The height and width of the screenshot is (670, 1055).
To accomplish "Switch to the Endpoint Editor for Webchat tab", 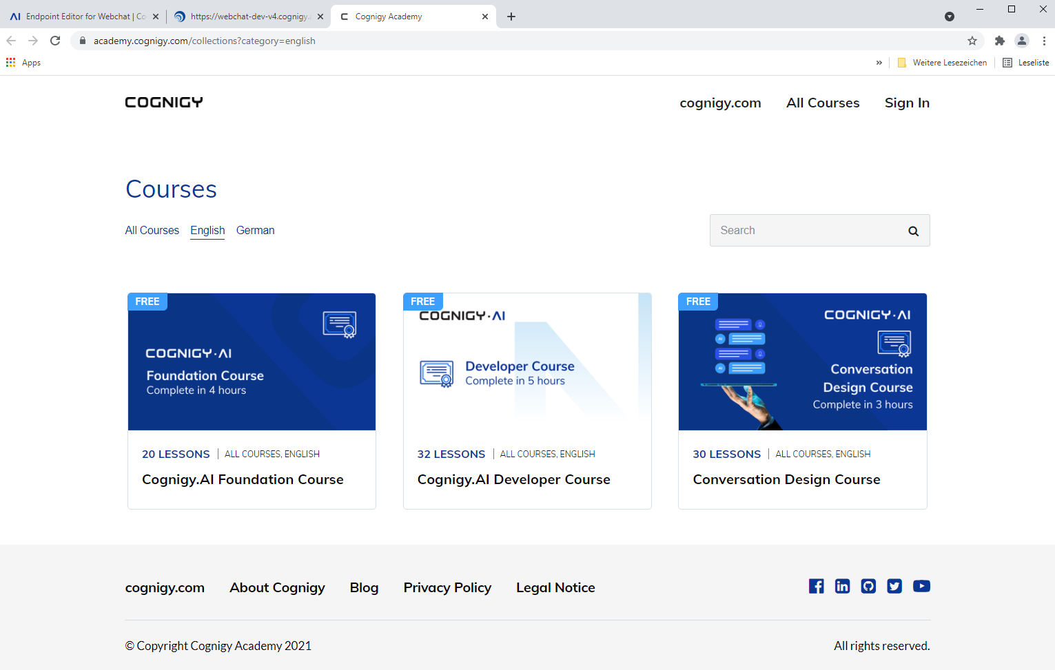I will click(x=84, y=17).
